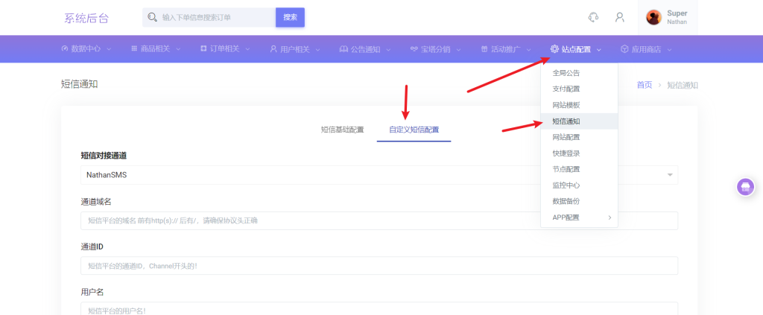
Task: Click the Super user avatar picture
Action: (653, 17)
